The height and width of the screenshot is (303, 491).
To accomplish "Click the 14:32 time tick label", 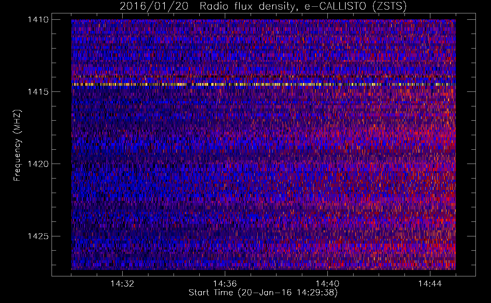I will 122,284.
